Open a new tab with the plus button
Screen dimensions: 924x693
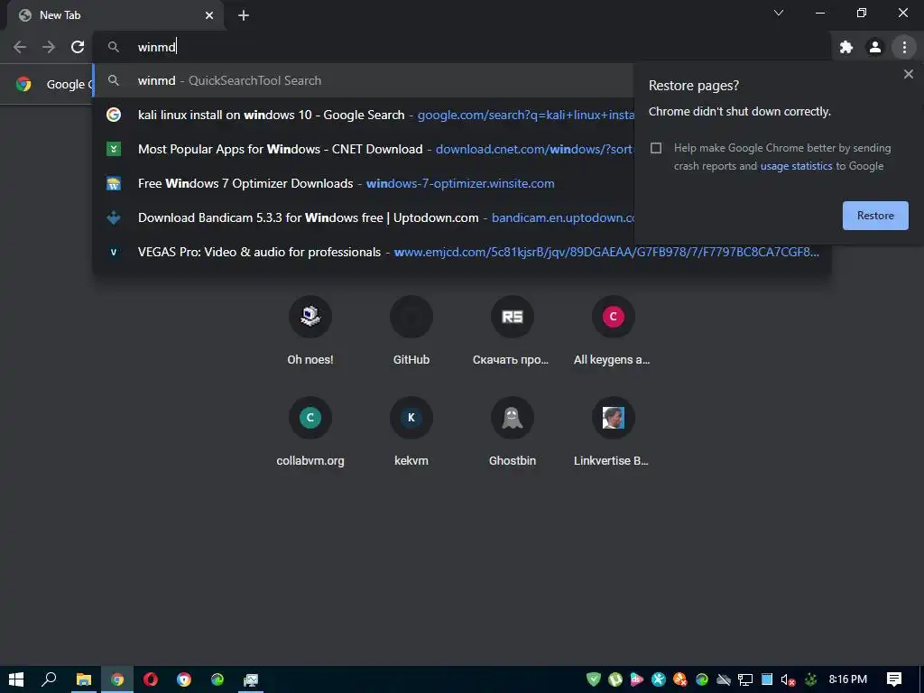[244, 15]
